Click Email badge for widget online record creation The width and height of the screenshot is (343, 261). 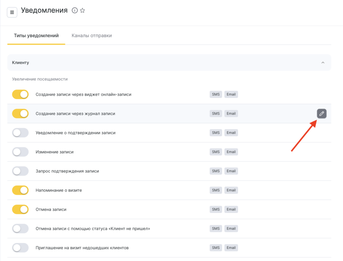231,94
